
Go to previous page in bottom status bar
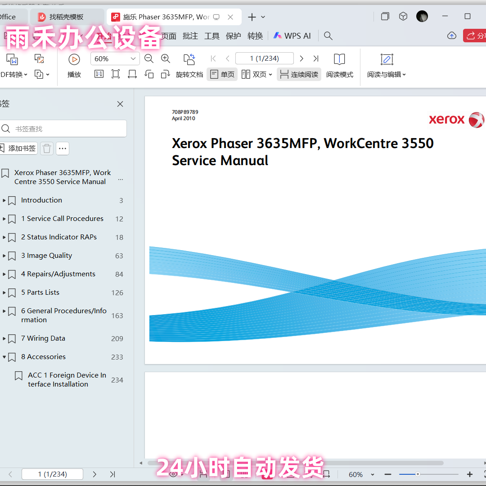coord(10,474)
